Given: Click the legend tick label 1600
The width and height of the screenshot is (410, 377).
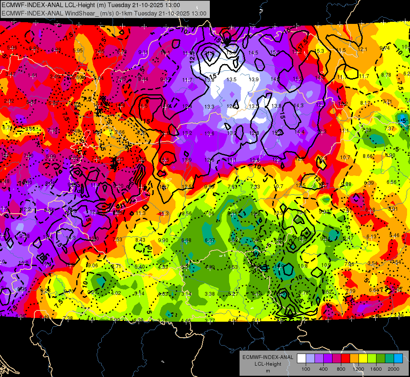Looking at the screenshot, I should 376,369.
